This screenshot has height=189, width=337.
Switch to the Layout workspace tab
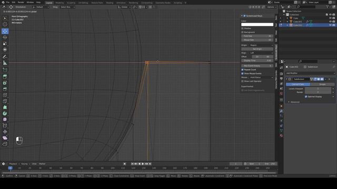click(x=49, y=3)
